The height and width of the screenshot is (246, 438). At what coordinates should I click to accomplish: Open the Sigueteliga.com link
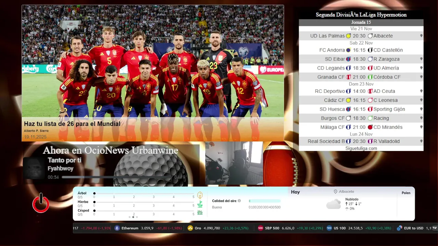click(361, 148)
